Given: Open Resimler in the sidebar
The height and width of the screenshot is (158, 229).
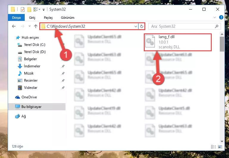Looking at the screenshot, I should point(31,80).
